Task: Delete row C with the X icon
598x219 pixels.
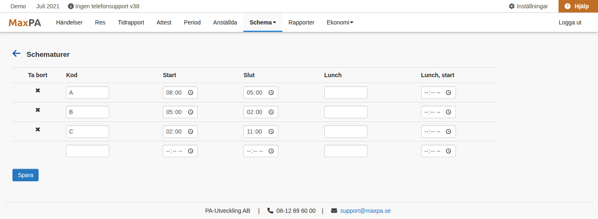Action: point(38,129)
